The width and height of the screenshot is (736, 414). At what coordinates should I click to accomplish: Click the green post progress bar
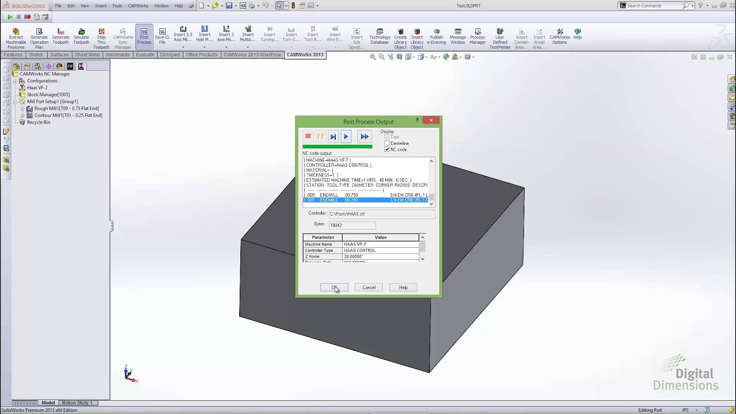[338, 147]
